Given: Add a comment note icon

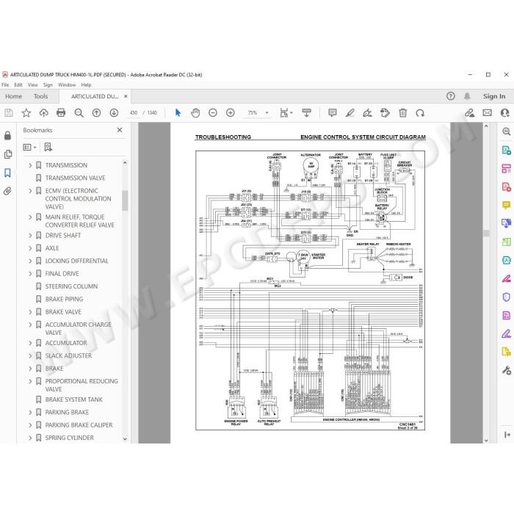Looking at the screenshot, I should point(332,113).
